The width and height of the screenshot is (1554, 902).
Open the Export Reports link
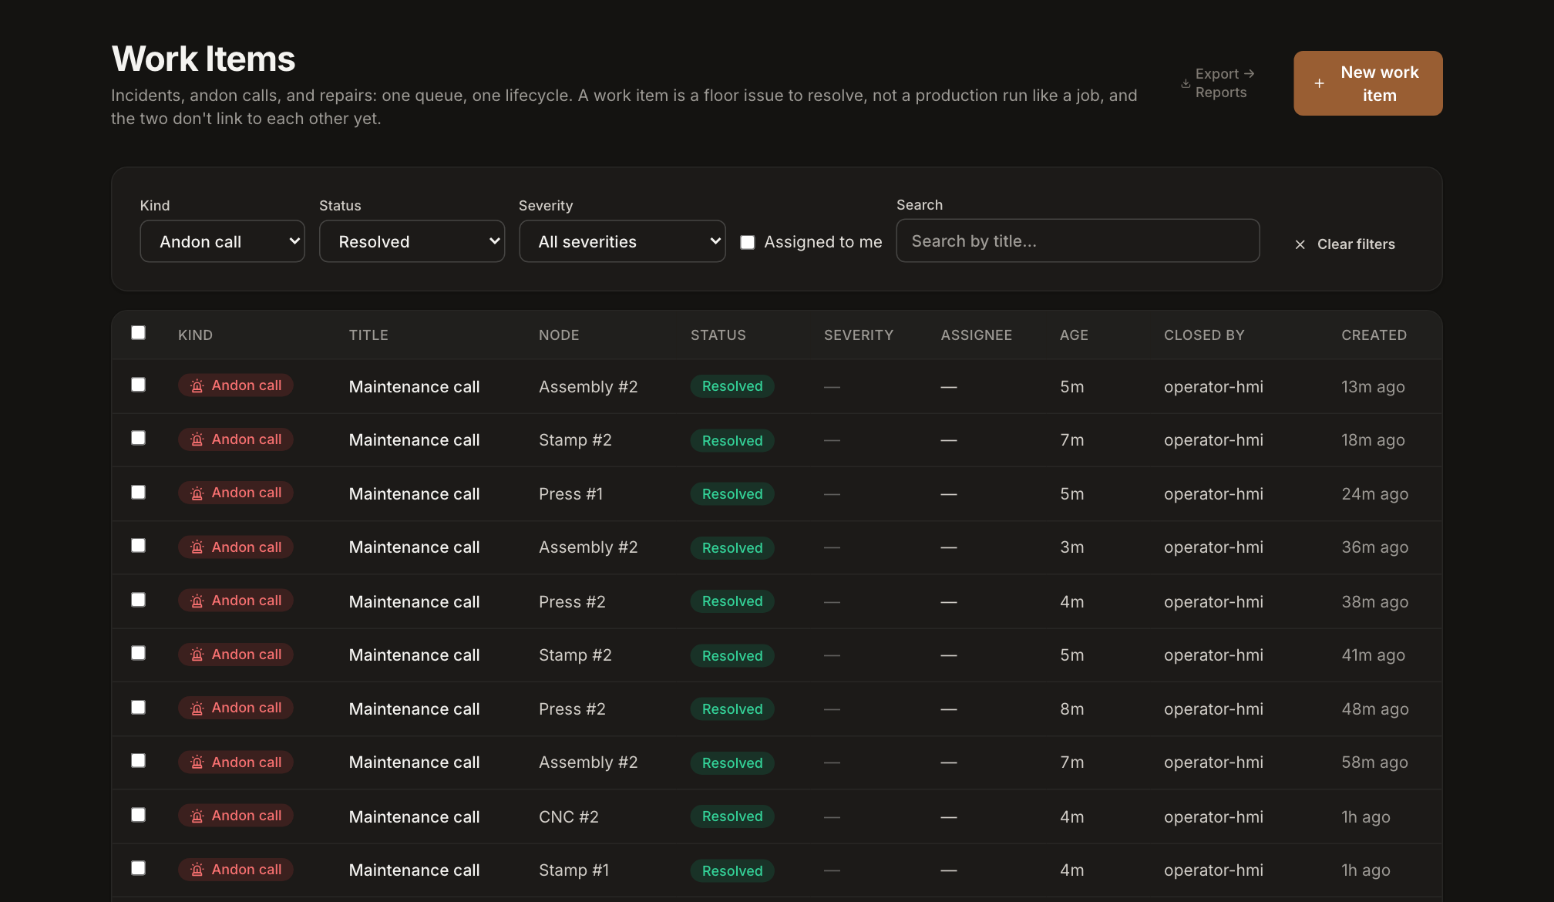[x=1219, y=83]
